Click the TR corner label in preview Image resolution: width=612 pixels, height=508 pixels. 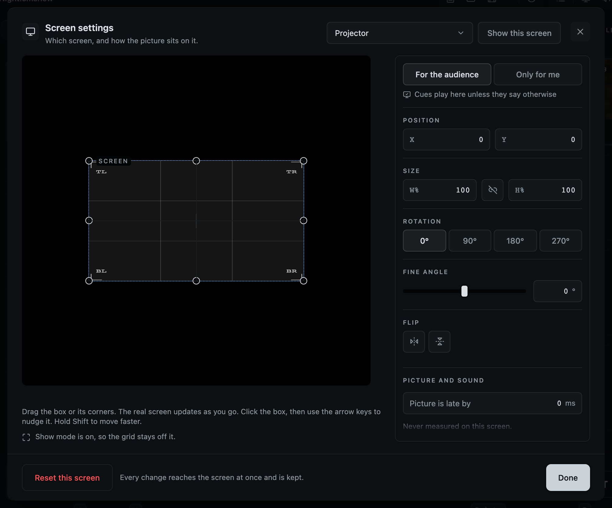pyautogui.click(x=291, y=172)
